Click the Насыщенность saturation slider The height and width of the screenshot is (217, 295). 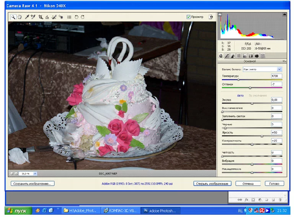coord(252,172)
